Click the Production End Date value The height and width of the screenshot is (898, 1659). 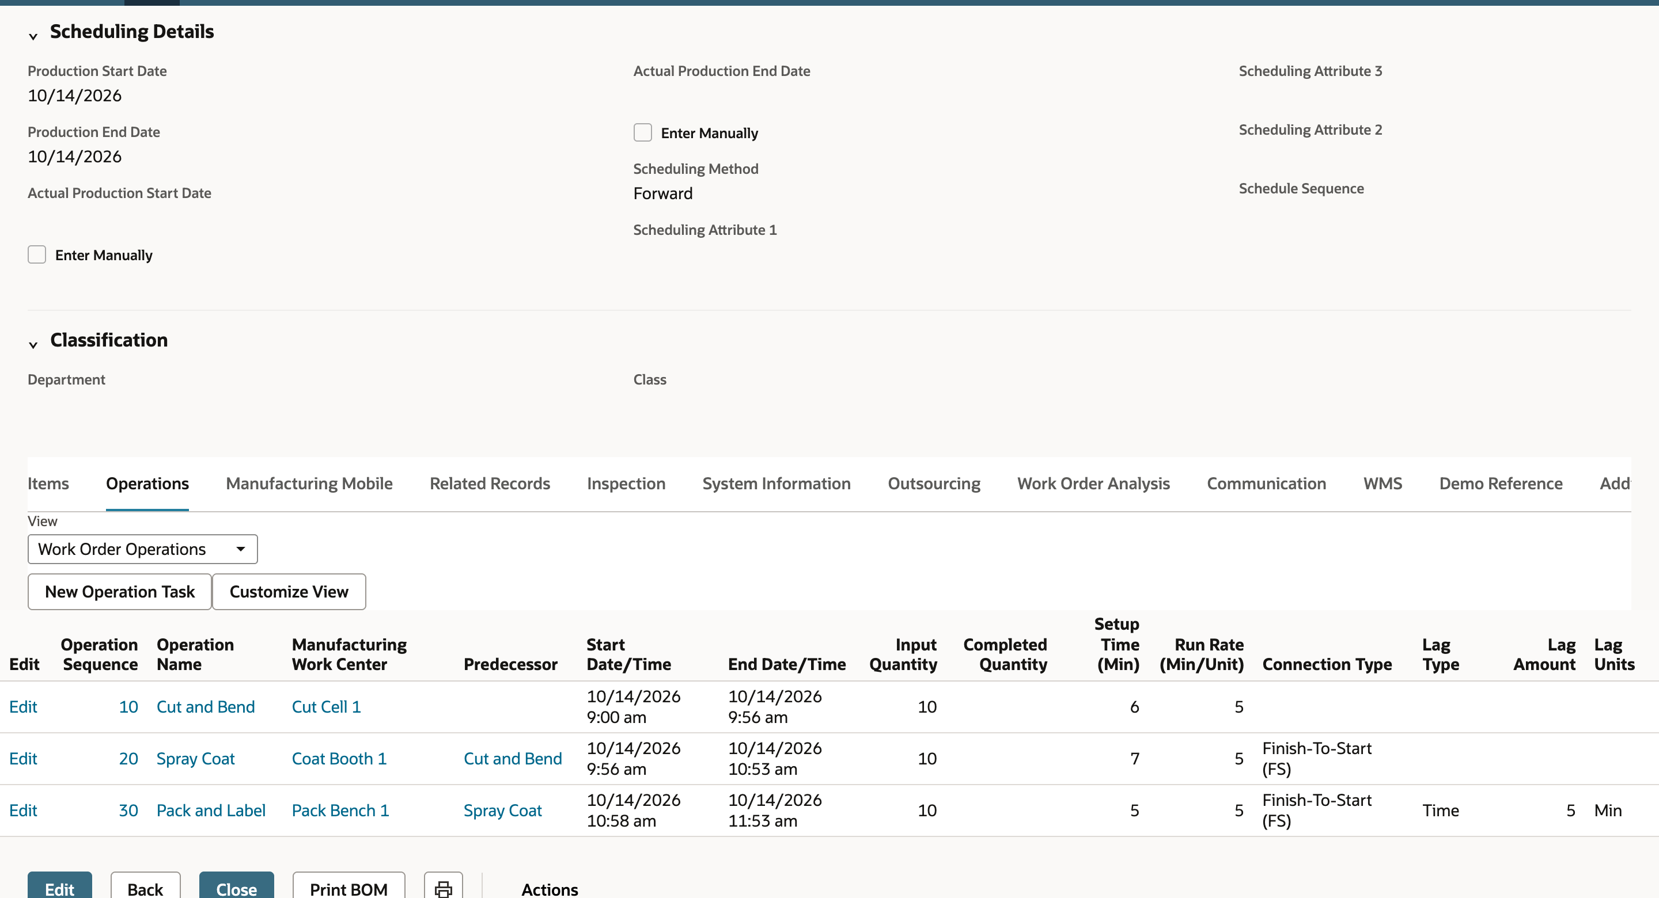75,157
